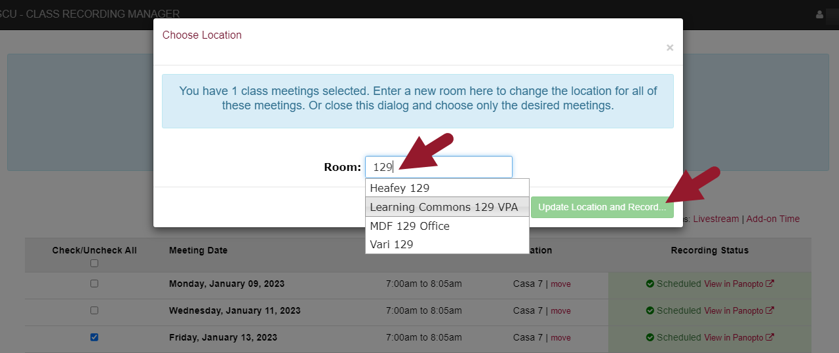The width and height of the screenshot is (839, 353).
Task: Select Heafey 129 from suggestions
Action: click(400, 188)
